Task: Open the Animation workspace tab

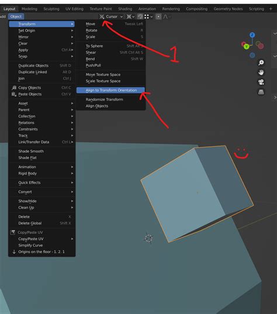Action: coord(147,9)
